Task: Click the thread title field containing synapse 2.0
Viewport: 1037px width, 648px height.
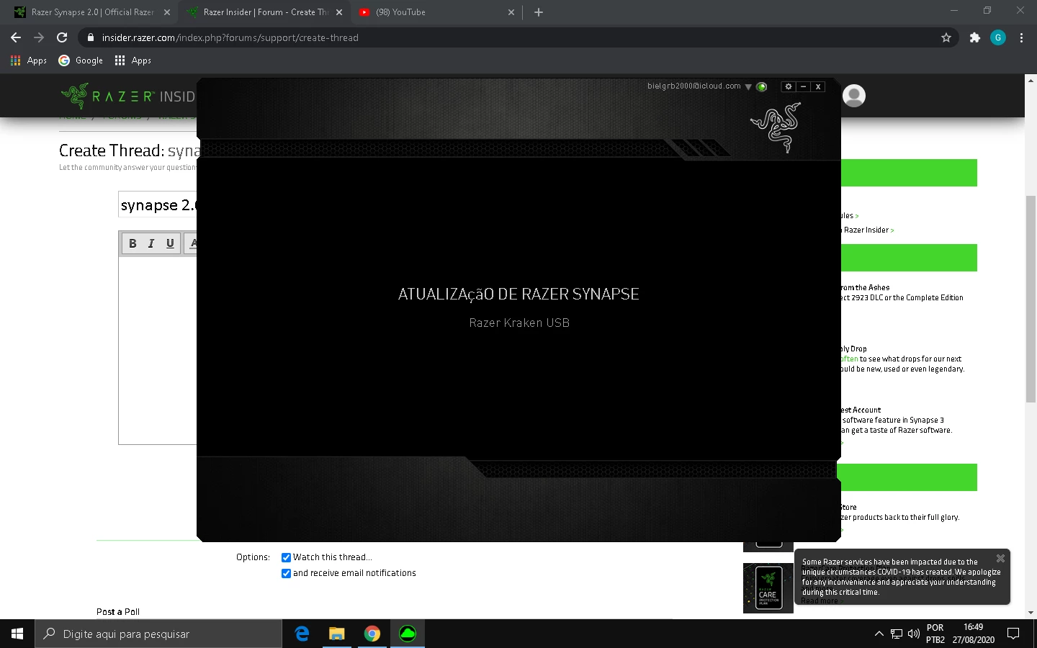Action: click(x=158, y=205)
